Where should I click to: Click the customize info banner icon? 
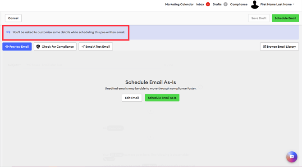point(8,32)
